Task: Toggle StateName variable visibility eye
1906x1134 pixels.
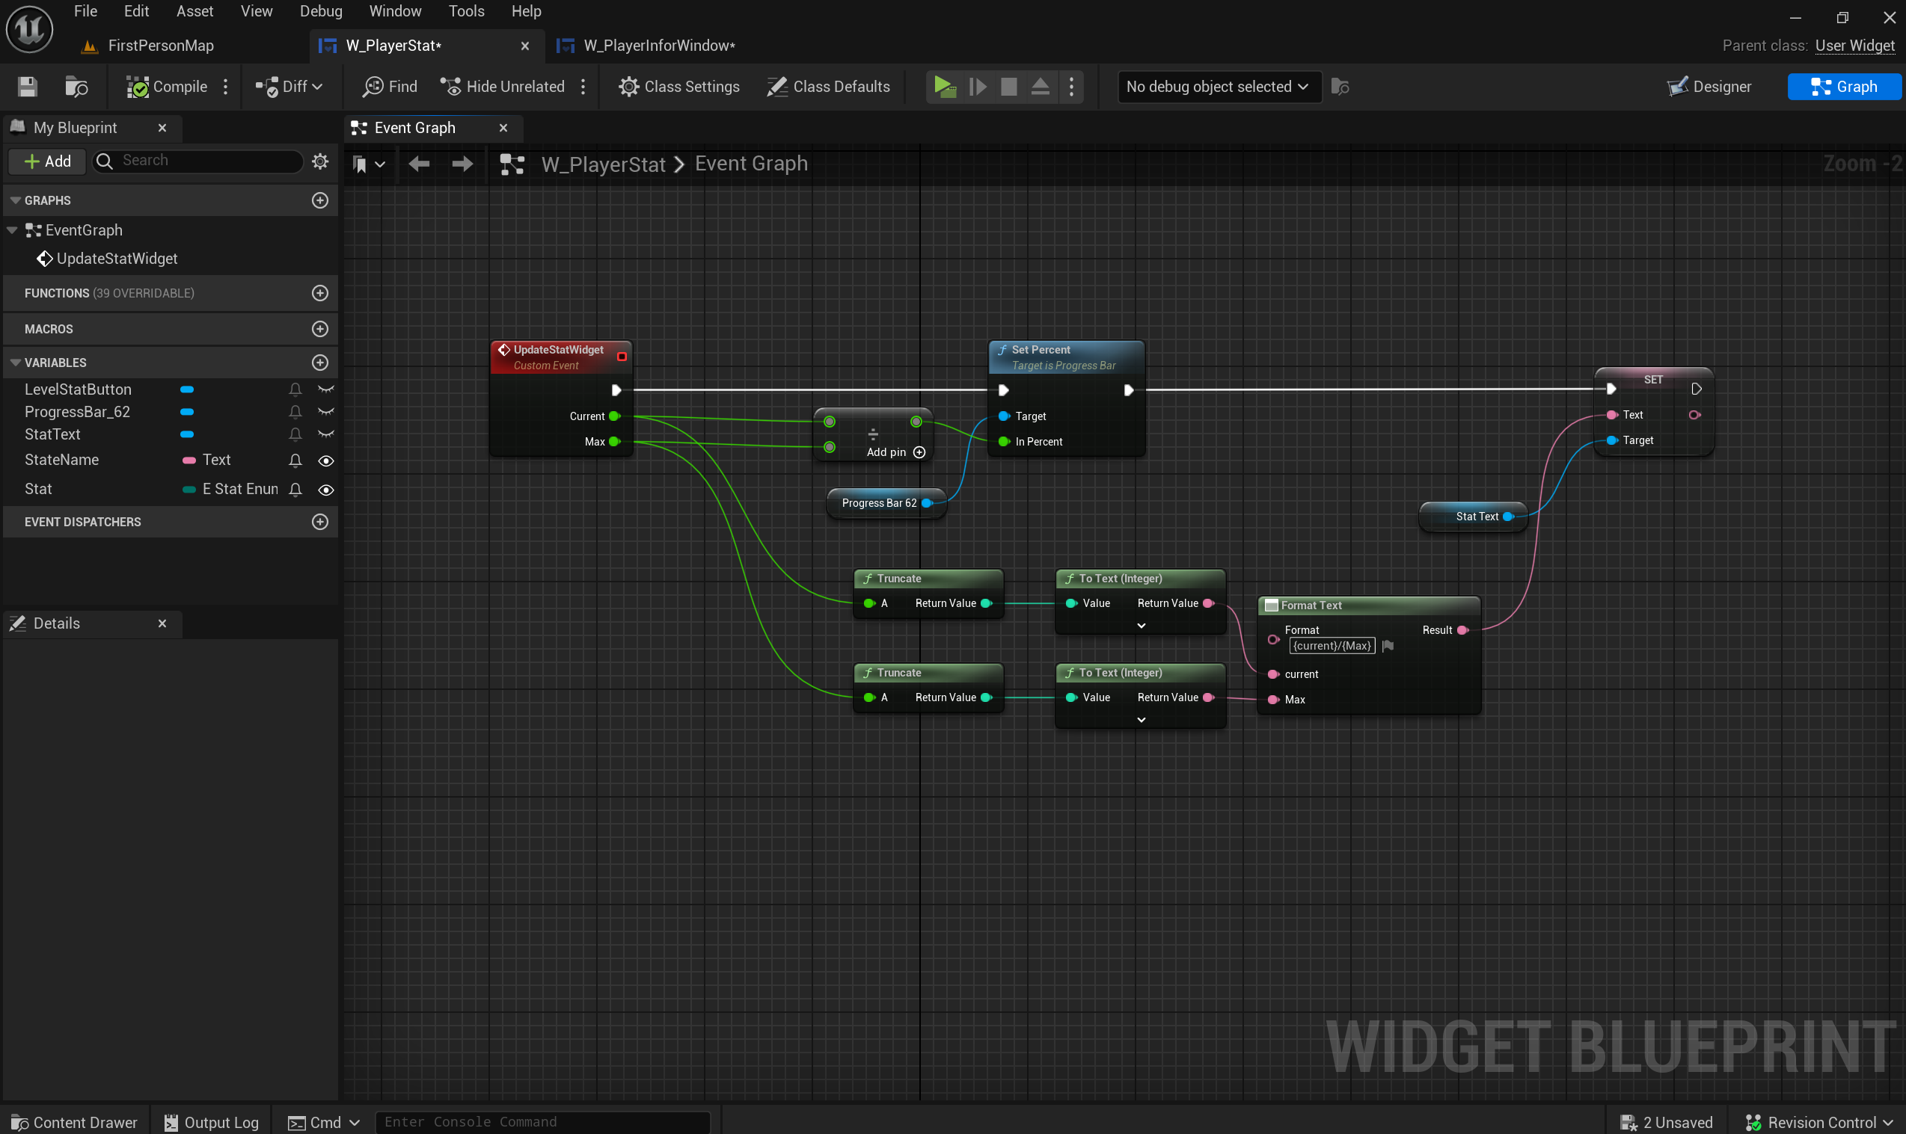Action: pyautogui.click(x=325, y=460)
